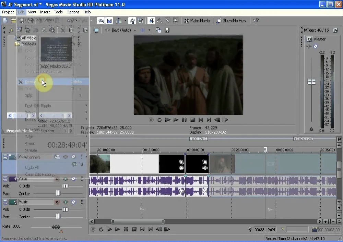Toggle the Enable Snapping toolbar icon

pos(101,21)
